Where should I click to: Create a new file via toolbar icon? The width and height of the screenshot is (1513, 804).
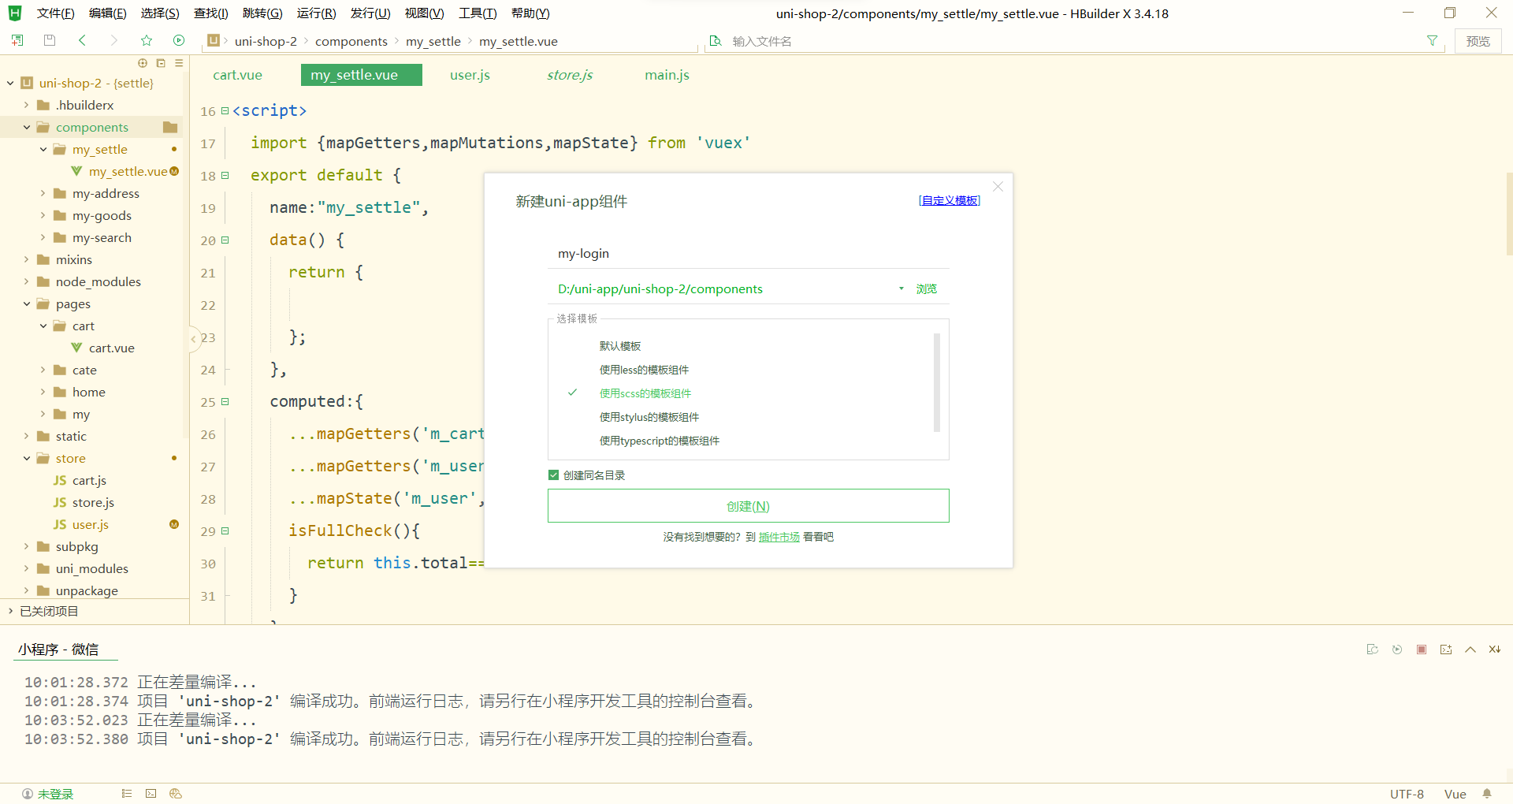[17, 40]
